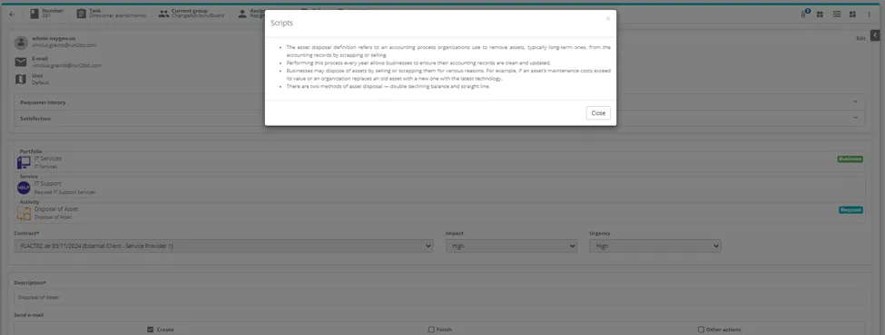Viewport: 885px width, 335px height.
Task: Click the green Business badge
Action: 850,158
